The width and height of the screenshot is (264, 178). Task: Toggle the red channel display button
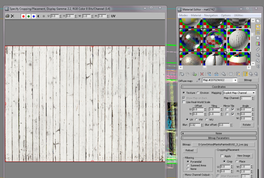pyautogui.click(x=23, y=16)
